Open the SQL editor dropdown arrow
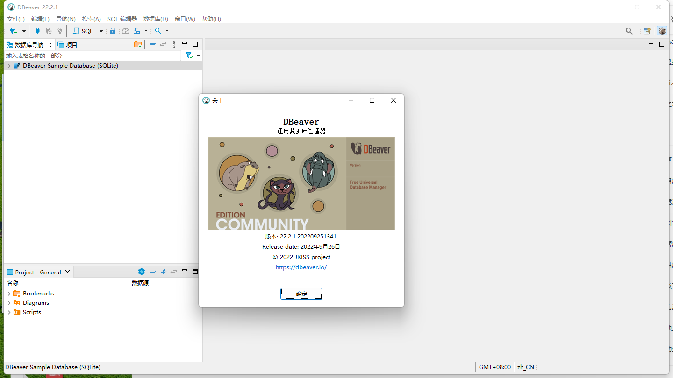This screenshot has height=378, width=673. click(x=101, y=31)
